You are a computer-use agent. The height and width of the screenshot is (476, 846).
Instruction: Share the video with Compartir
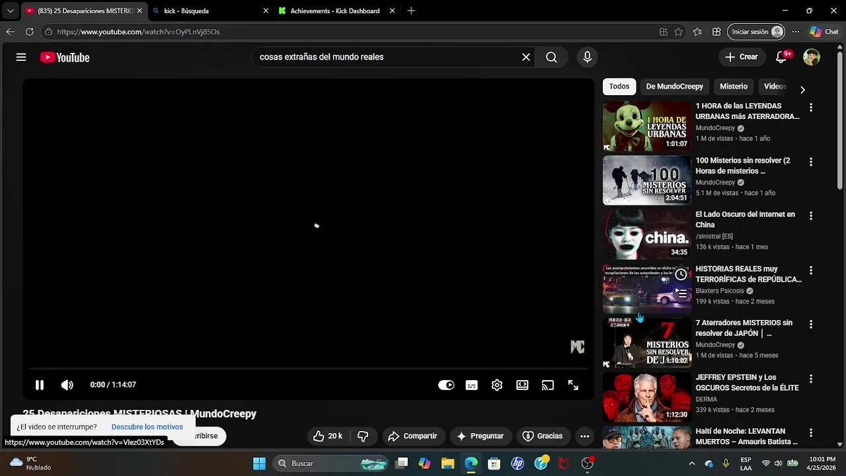[x=412, y=436]
